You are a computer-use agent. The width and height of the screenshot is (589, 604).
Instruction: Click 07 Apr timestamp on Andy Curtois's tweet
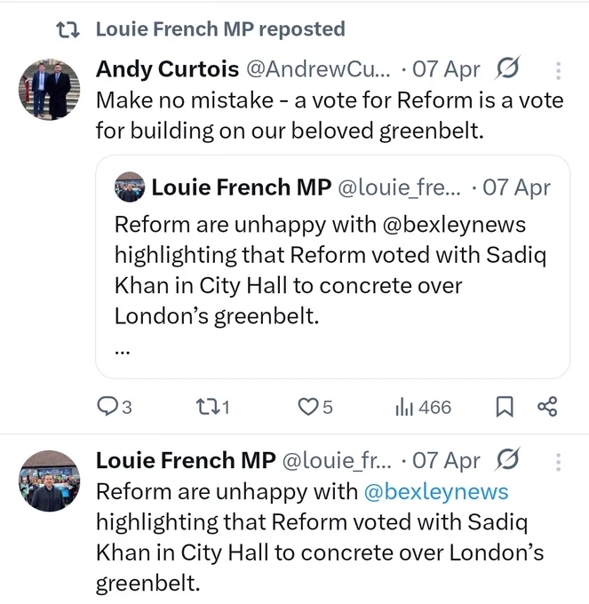pos(446,69)
